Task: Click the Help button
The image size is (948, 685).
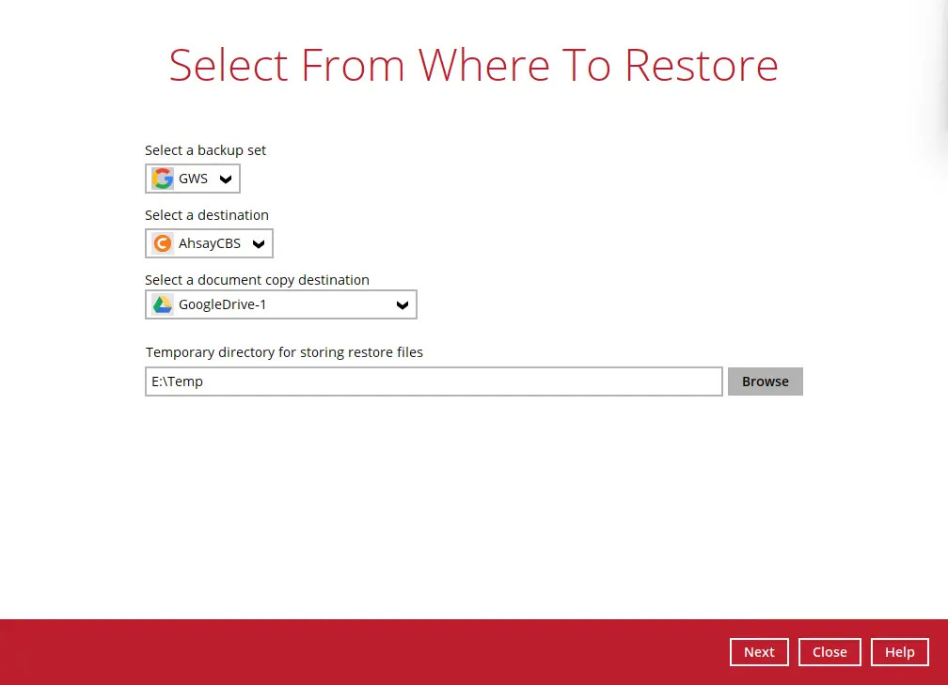Action: coord(899,651)
